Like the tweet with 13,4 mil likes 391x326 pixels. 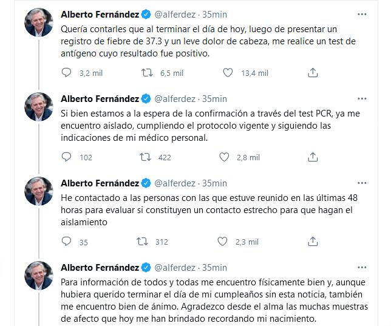point(228,73)
